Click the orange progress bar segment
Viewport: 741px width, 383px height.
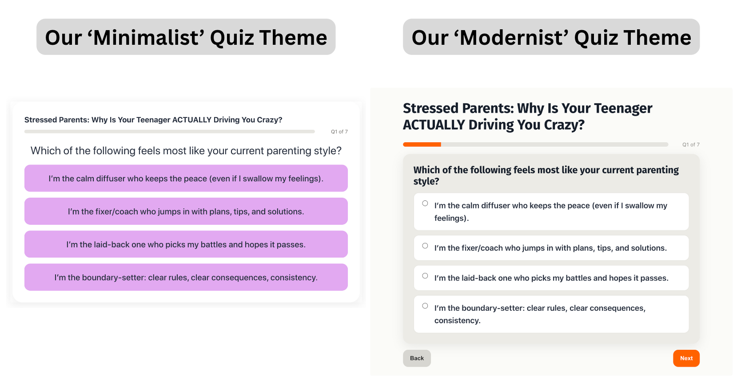[422, 145]
